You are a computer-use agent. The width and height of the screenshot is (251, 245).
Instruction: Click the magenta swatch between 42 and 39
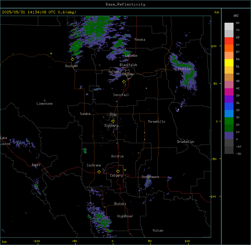click(229, 92)
